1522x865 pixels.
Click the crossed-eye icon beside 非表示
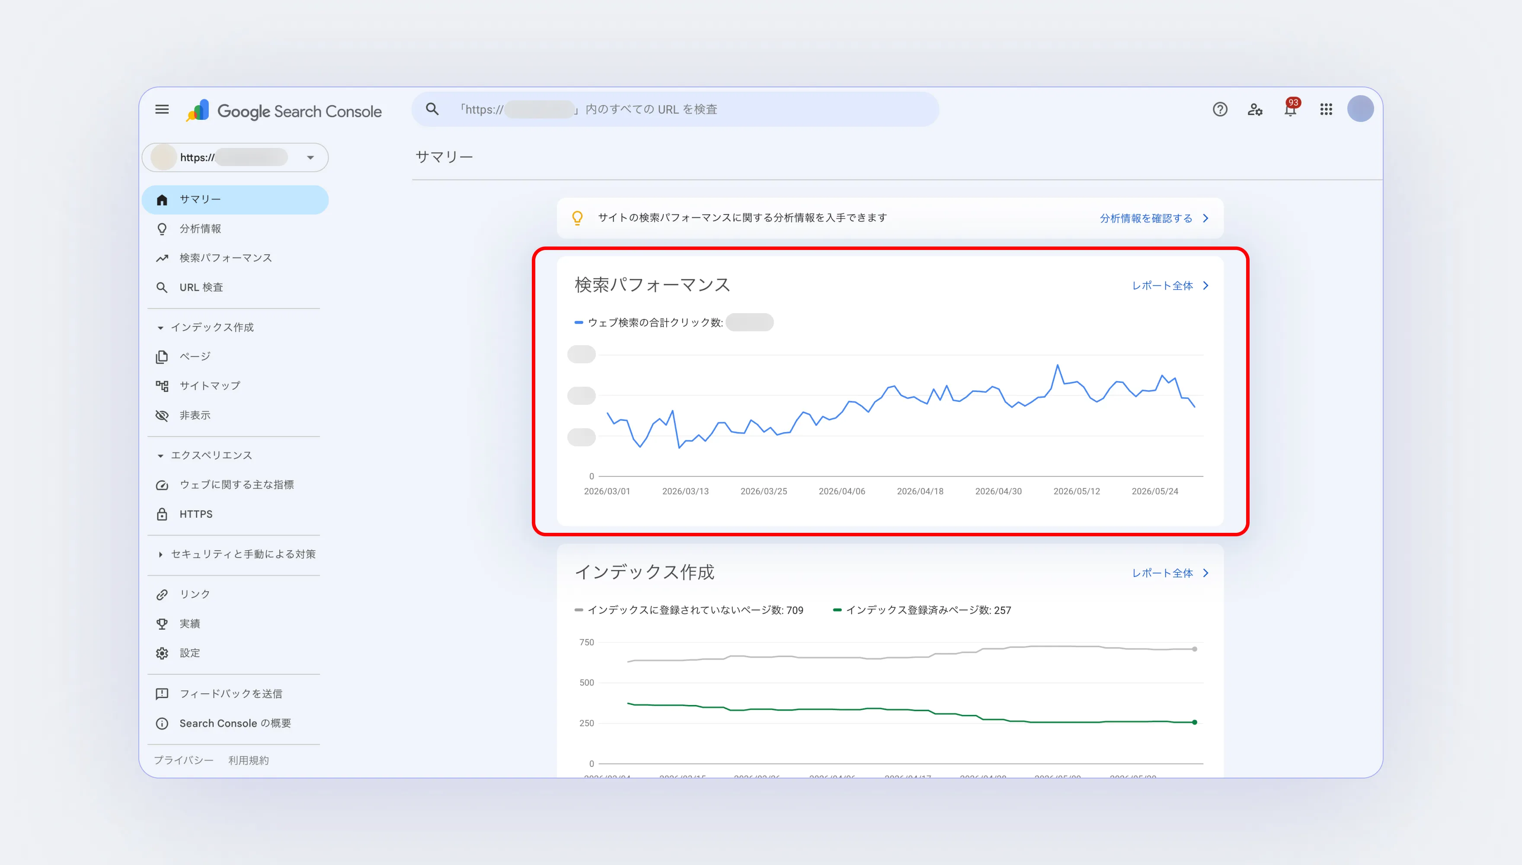(162, 415)
